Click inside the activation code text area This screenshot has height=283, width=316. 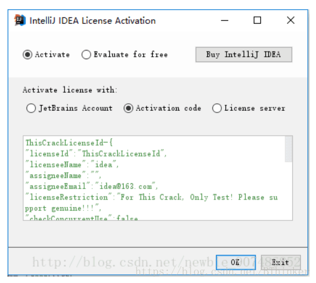154,178
